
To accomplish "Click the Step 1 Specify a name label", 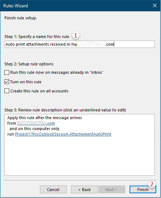I will (x=37, y=37).
